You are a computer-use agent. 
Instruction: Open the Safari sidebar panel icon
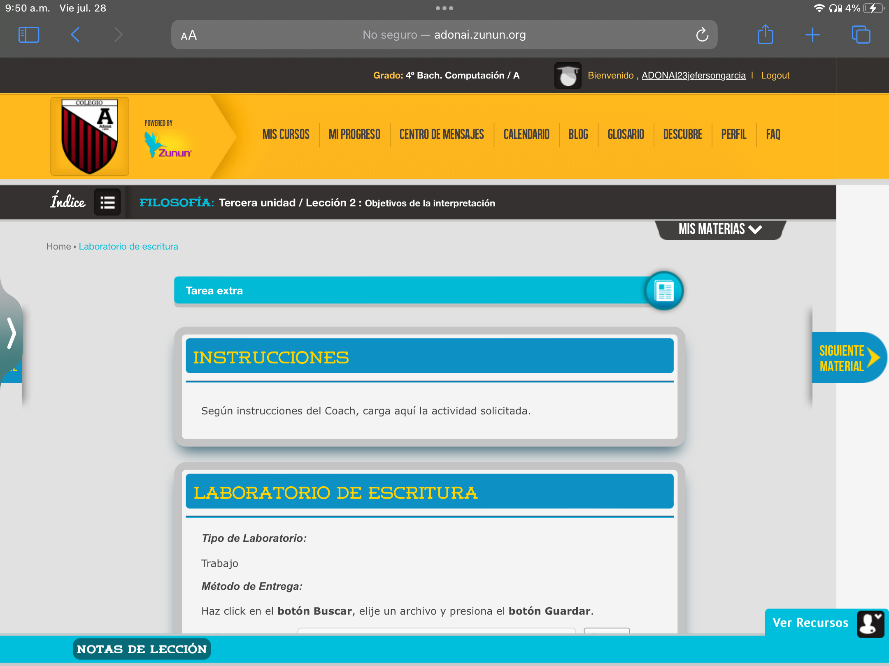coord(29,35)
